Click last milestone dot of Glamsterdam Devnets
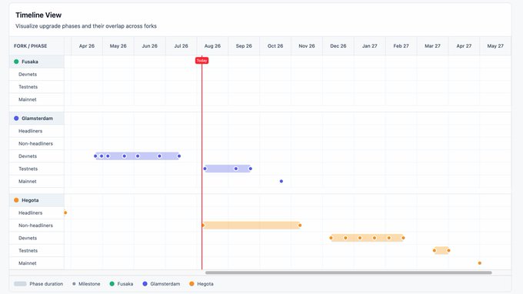 (x=179, y=155)
